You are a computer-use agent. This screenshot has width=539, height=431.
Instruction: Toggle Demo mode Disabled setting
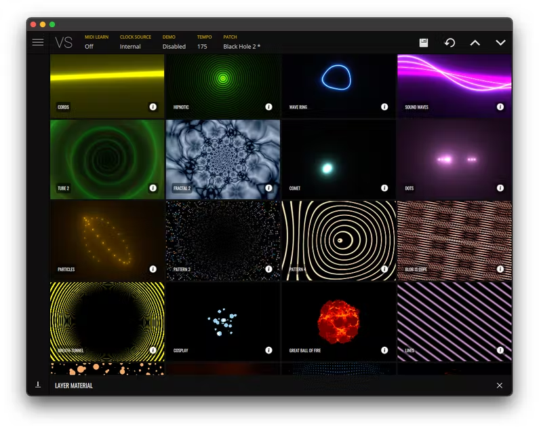coord(174,47)
